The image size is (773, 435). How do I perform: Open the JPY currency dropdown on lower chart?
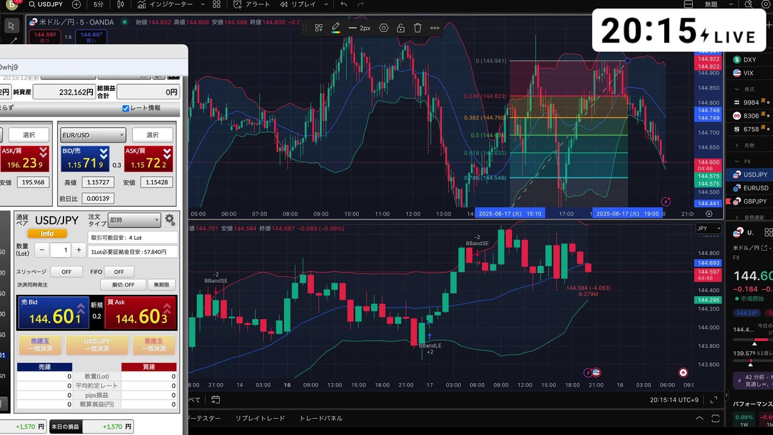pos(709,228)
